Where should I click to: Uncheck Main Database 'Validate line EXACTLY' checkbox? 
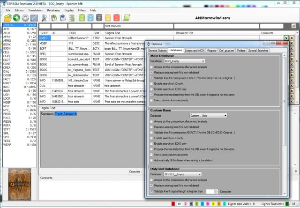click(x=151, y=78)
